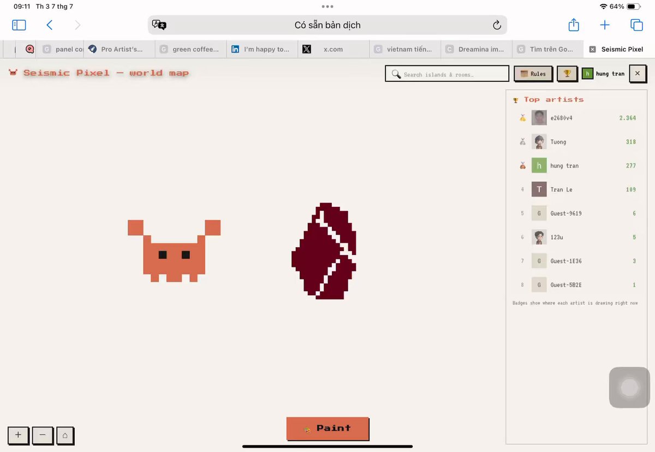
Task: Tap the Safari address bar
Action: [x=327, y=25]
